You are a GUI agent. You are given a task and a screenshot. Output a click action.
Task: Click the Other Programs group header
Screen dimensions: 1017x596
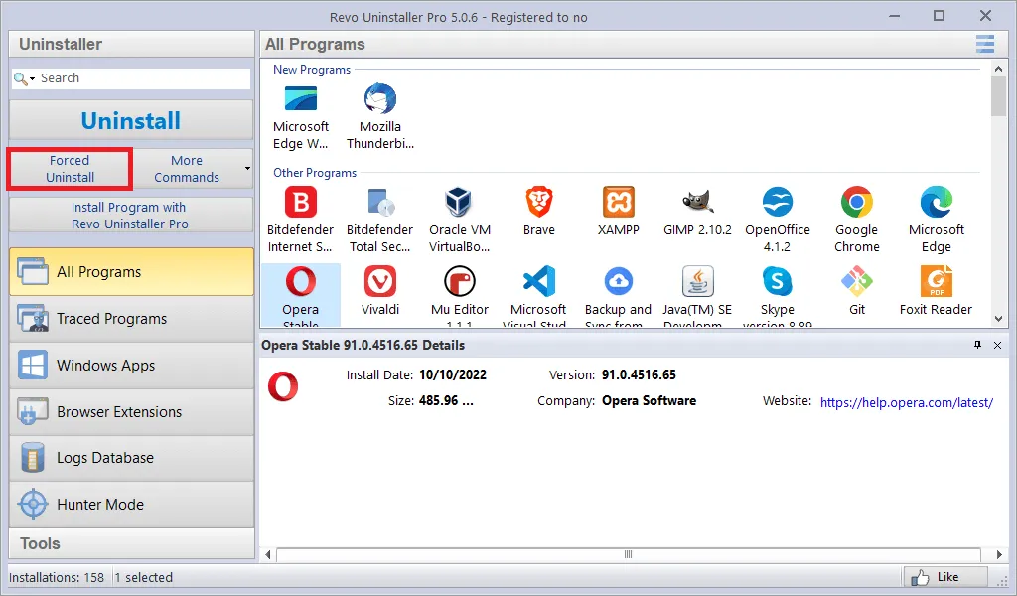(x=315, y=173)
